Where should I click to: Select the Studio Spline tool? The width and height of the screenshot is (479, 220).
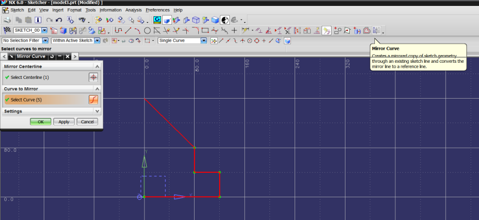[x=215, y=30]
